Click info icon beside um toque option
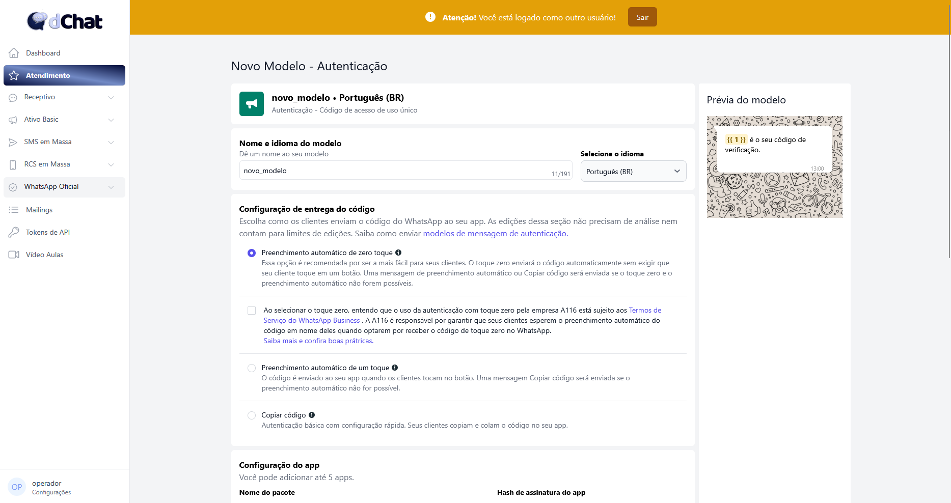This screenshot has width=951, height=503. point(395,368)
